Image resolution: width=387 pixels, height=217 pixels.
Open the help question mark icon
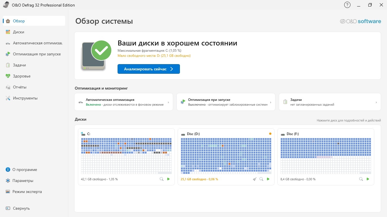coord(347,5)
